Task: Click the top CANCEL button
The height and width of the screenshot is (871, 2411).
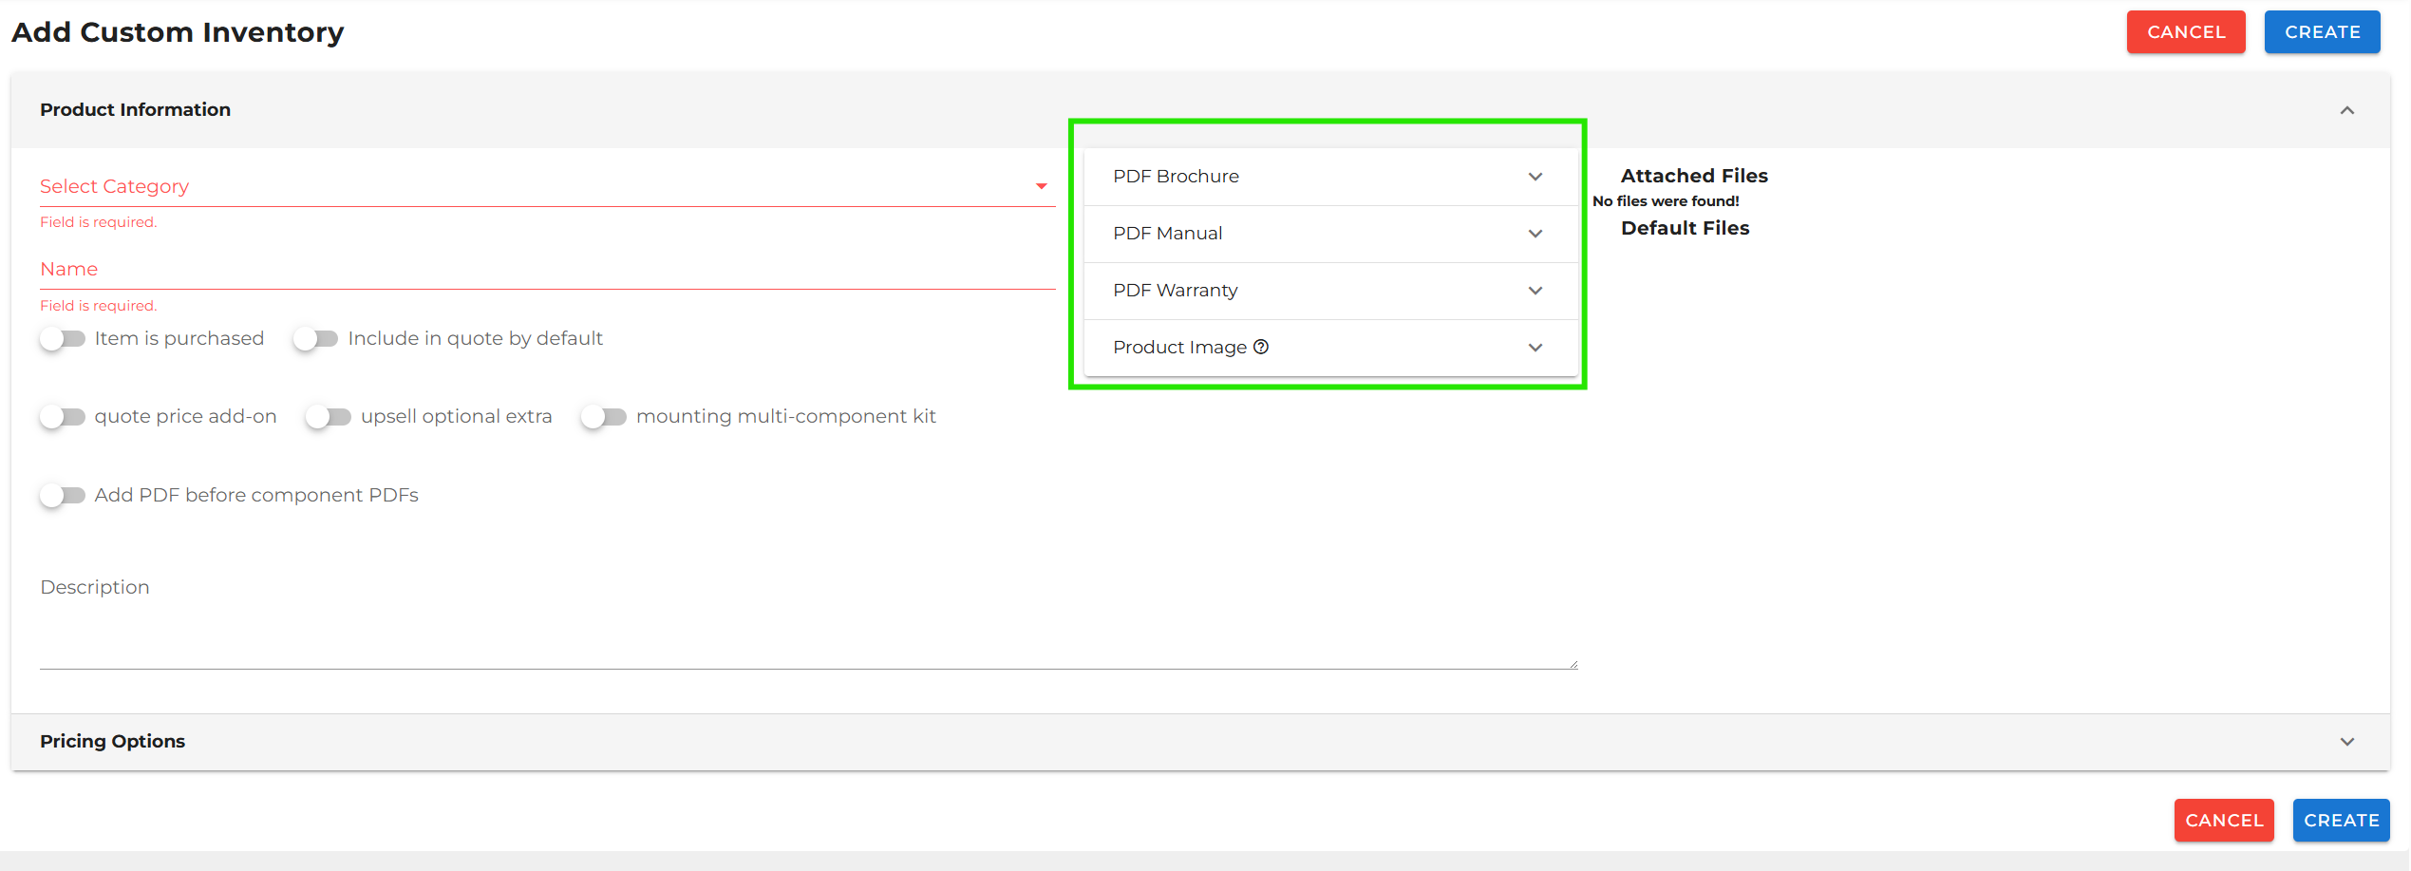Action: [x=2185, y=32]
